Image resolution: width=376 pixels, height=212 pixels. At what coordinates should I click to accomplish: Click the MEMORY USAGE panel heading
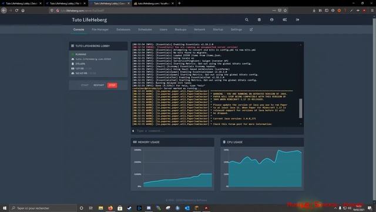(149, 143)
